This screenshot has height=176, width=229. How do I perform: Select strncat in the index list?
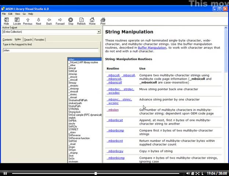click(72, 68)
